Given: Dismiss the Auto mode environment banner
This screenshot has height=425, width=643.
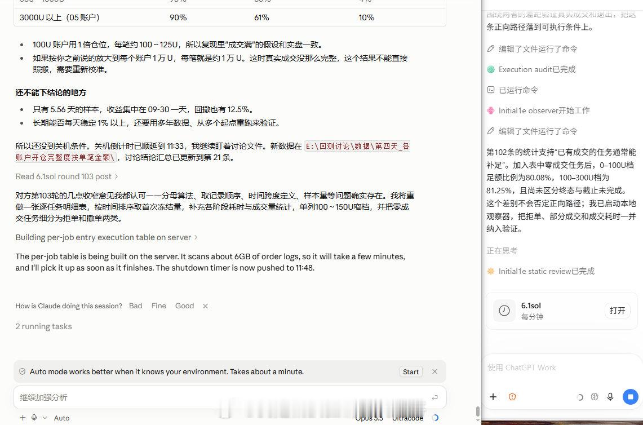Looking at the screenshot, I should point(434,371).
